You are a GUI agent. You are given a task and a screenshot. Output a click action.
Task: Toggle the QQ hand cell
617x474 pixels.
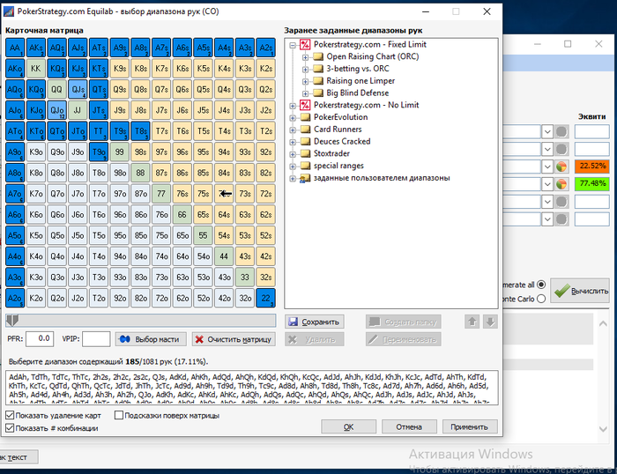pos(56,90)
